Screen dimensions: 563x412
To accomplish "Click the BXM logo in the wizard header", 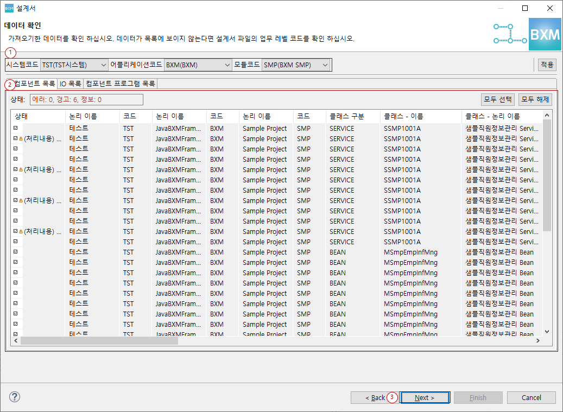I will [x=545, y=34].
